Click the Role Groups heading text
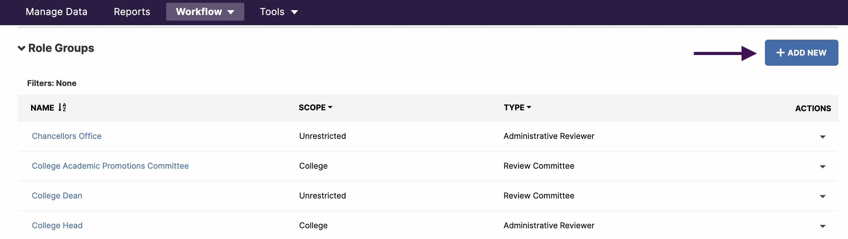Image resolution: width=848 pixels, height=239 pixels. 61,48
